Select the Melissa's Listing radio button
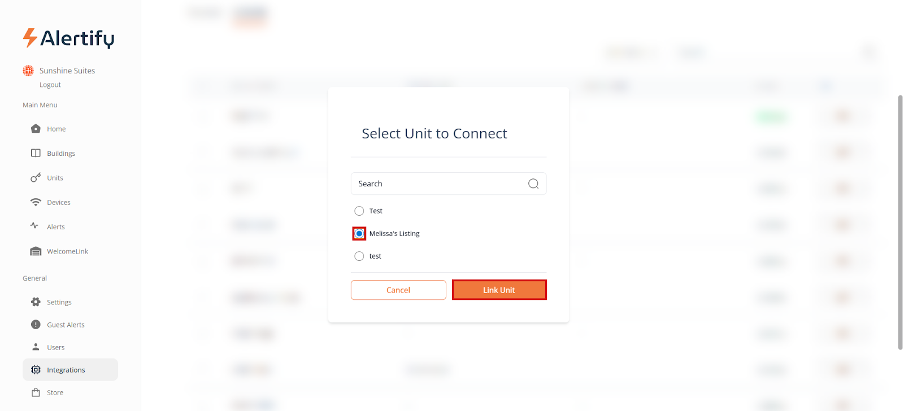904x411 pixels. tap(359, 234)
